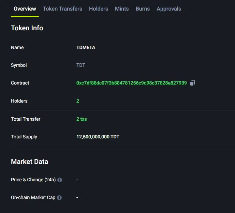Click the TDT symbol value

[x=80, y=65]
